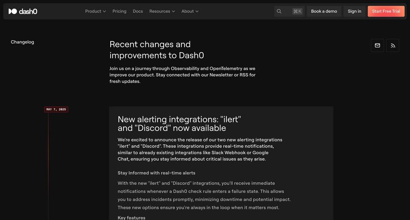Click the 'Key features' subheading
Screen dimensions: 410x220
(x=131, y=218)
